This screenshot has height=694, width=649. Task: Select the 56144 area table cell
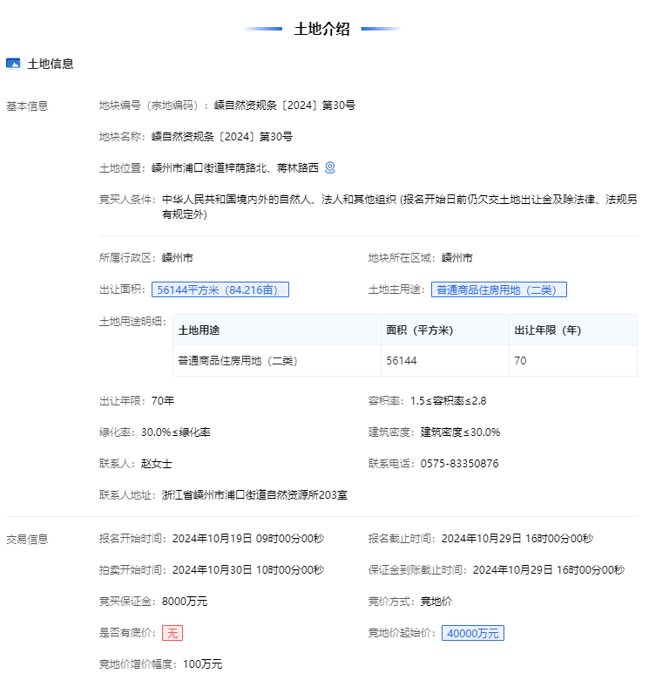point(401,360)
